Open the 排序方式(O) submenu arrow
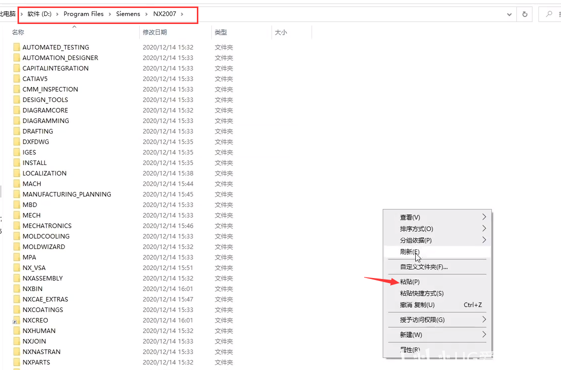 click(x=484, y=228)
